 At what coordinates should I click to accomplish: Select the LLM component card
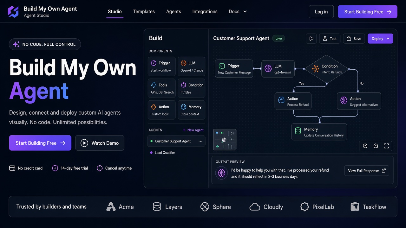pyautogui.click(x=192, y=66)
